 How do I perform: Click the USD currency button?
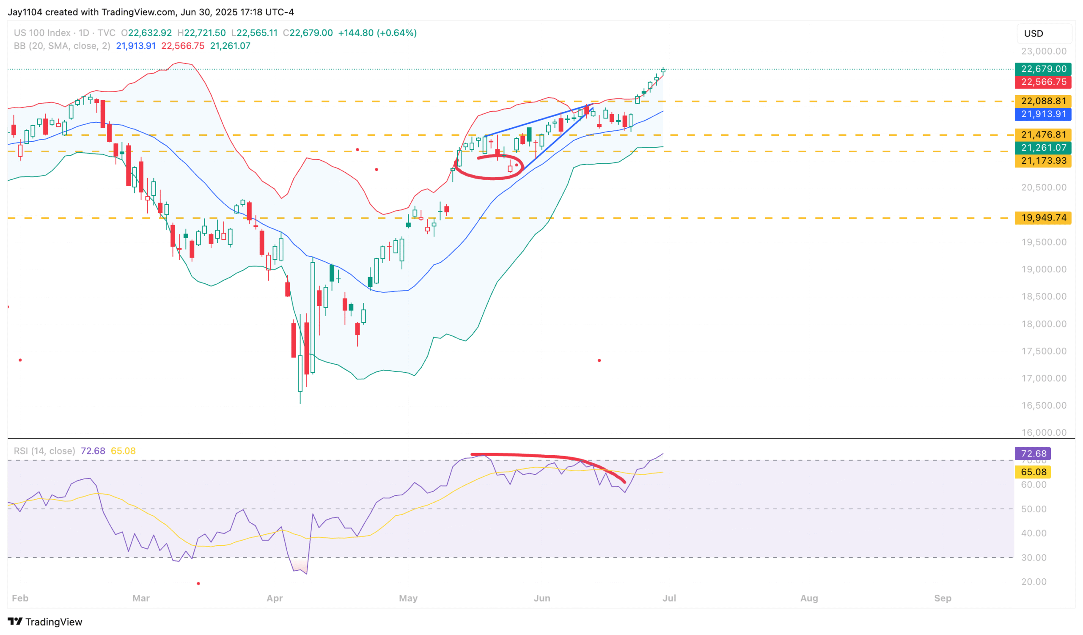[x=1044, y=33]
